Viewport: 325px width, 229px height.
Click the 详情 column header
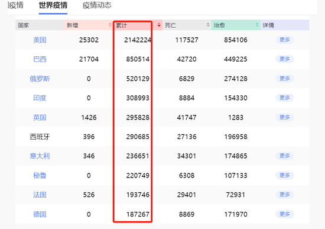coord(285,25)
